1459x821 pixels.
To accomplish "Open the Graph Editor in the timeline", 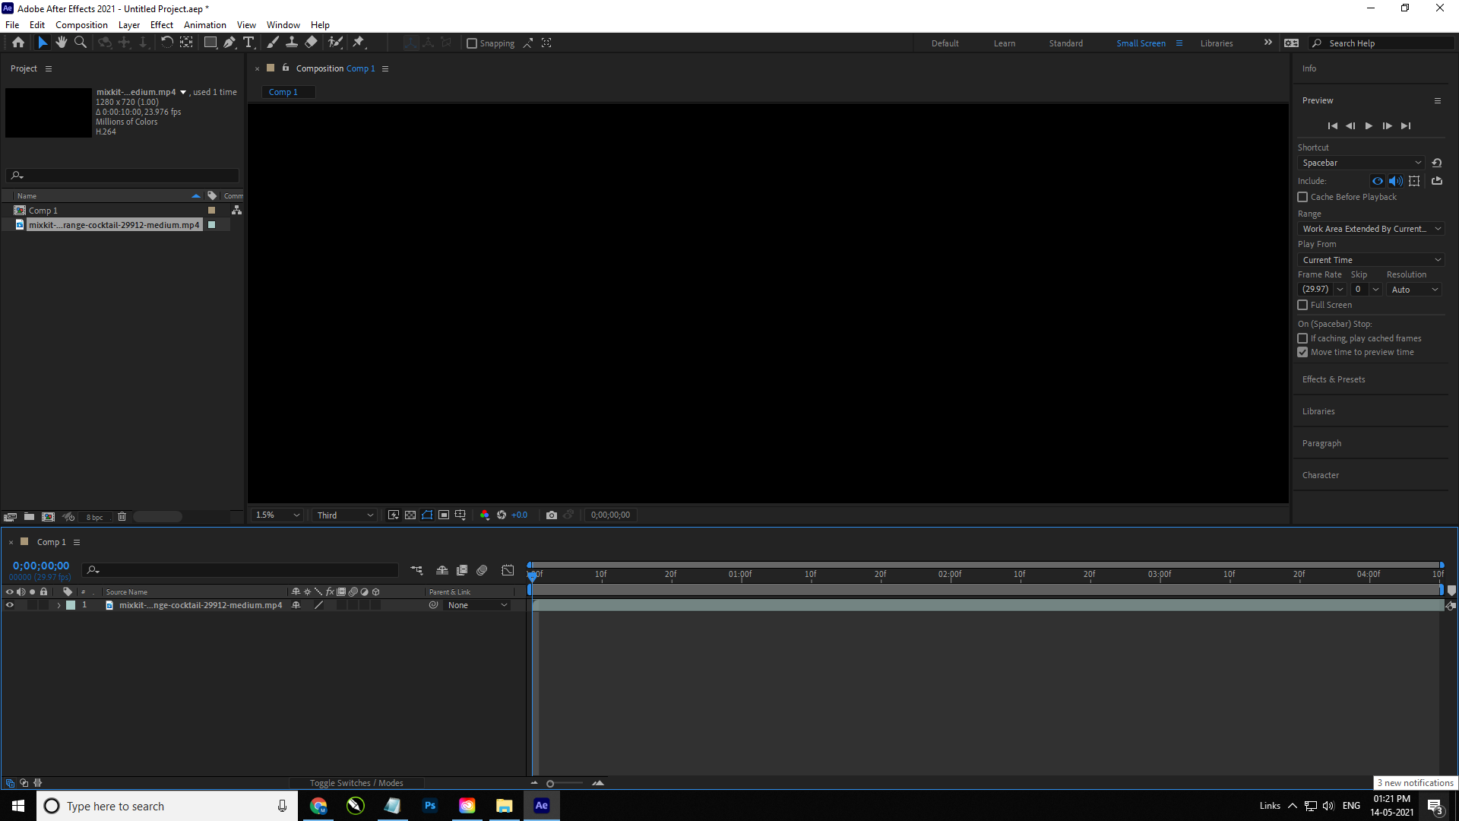I will 507,569.
